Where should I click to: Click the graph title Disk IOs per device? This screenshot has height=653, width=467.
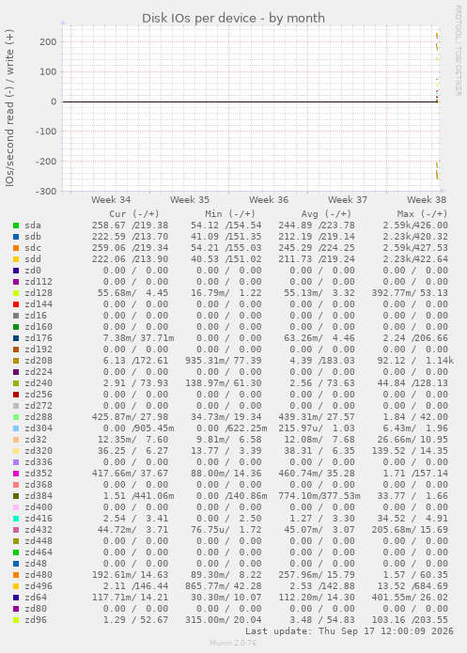tap(233, 19)
